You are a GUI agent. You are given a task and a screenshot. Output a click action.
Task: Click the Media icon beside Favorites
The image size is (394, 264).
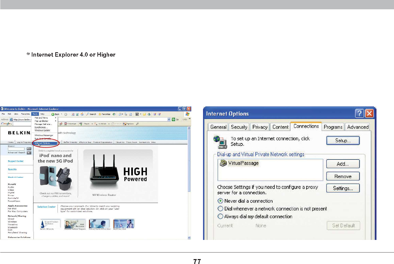pyautogui.click(x=114, y=114)
